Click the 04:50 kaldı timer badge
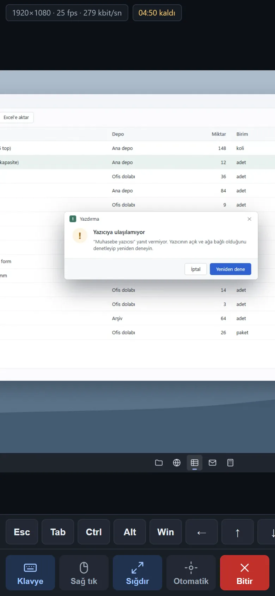This screenshot has height=596, width=275. pos(157,13)
